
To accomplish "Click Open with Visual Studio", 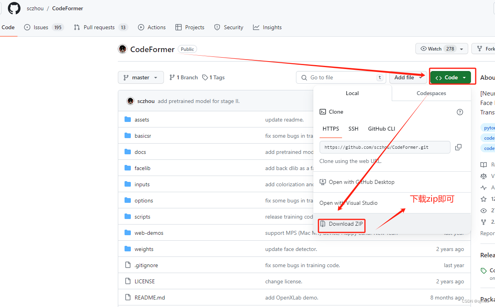I will pos(392,203).
